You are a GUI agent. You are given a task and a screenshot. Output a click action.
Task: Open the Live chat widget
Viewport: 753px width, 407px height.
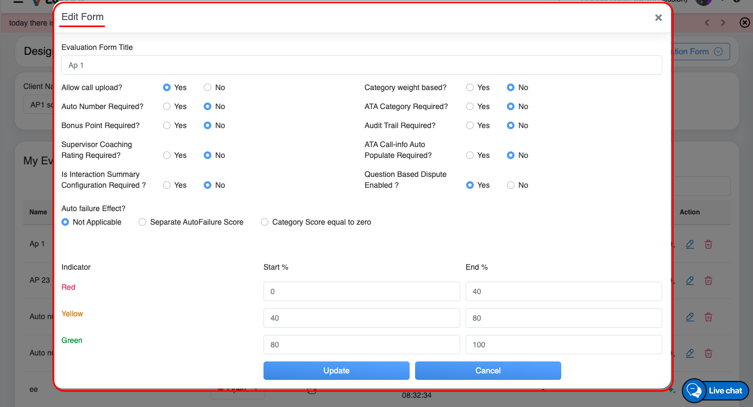pos(716,391)
